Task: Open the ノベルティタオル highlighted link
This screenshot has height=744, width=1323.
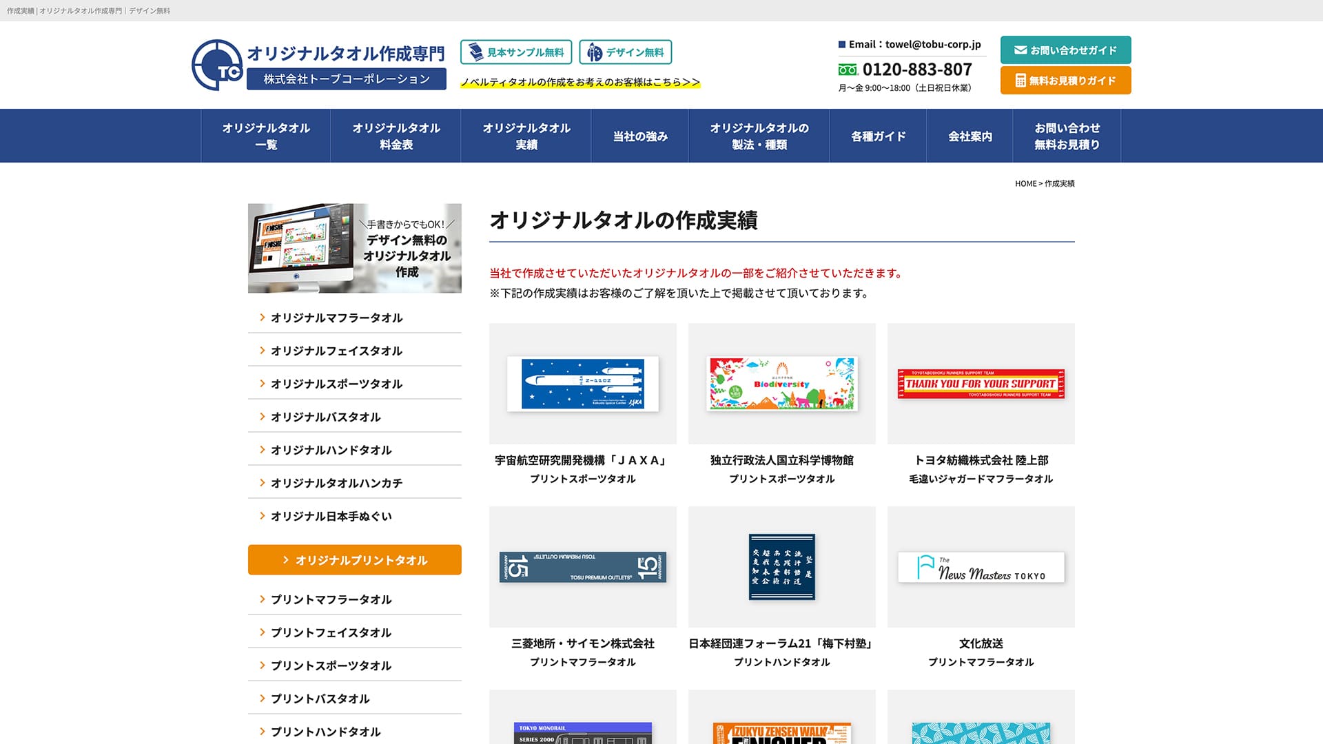Action: pyautogui.click(x=580, y=82)
